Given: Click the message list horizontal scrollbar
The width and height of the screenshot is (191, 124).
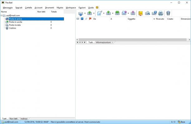Looking at the screenshot, I should pos(133,39).
